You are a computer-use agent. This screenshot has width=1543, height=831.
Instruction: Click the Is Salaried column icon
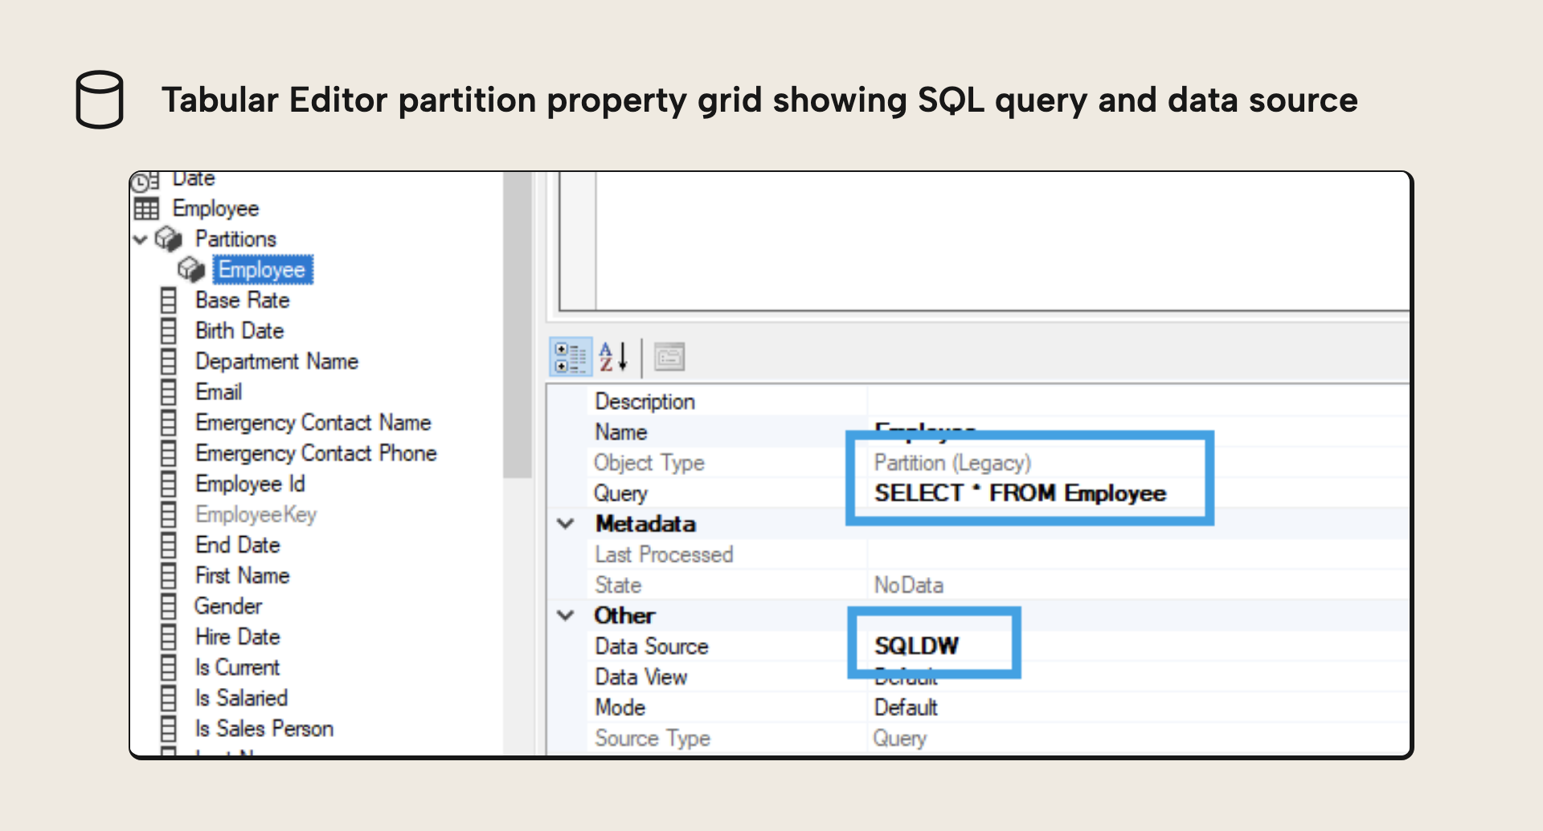pos(169,698)
